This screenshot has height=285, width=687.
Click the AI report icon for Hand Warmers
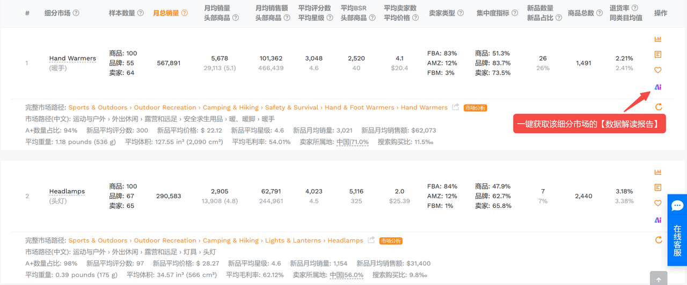(x=657, y=87)
